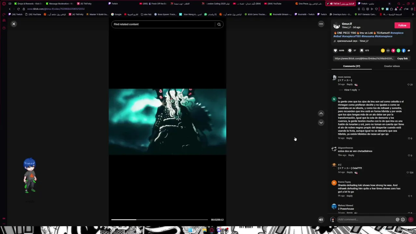This screenshot has height=234, width=416.
Task: Open the Boss Spawn Tracker bookmark
Action: tap(165, 14)
